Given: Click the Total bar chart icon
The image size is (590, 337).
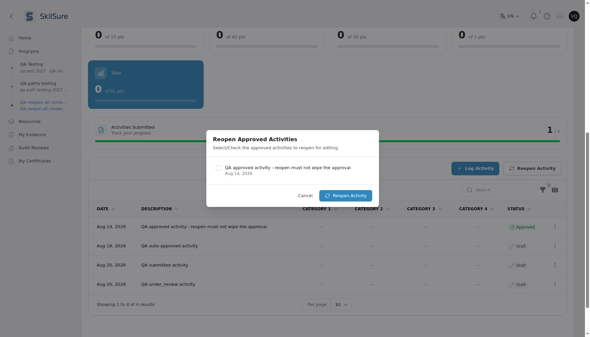Looking at the screenshot, I should pyautogui.click(x=101, y=73).
